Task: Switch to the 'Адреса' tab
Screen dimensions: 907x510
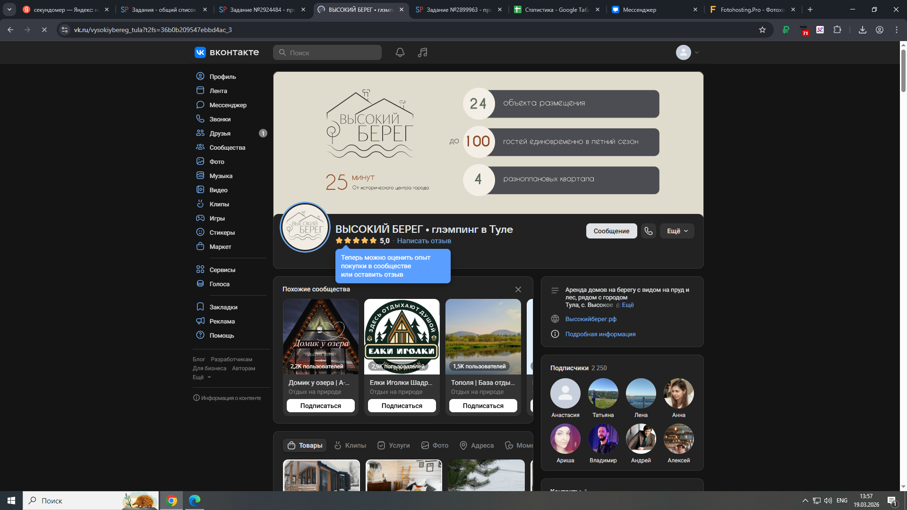Action: 477,445
